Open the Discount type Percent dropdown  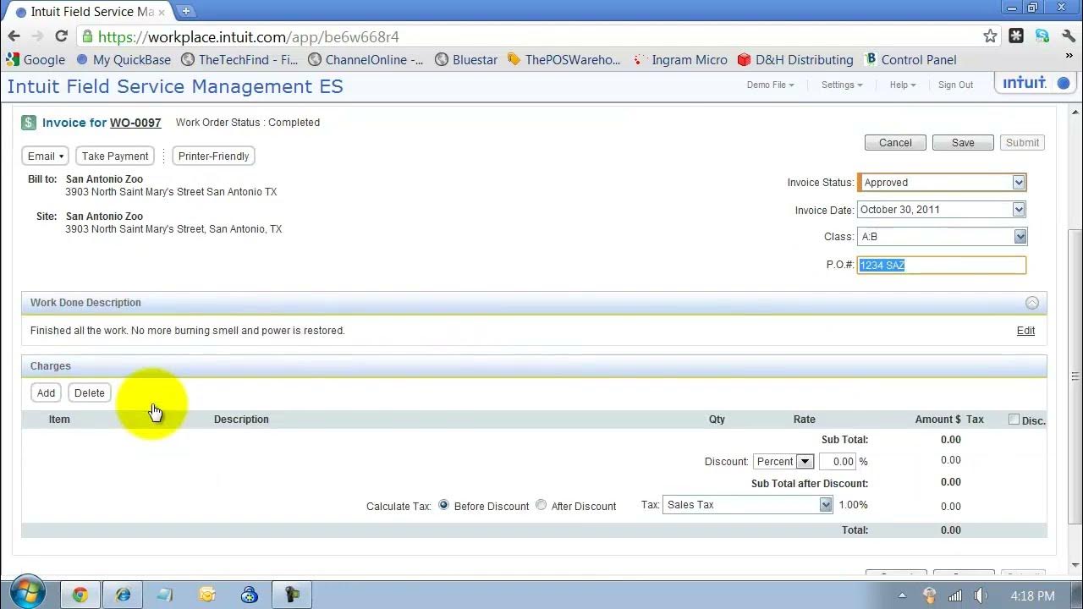[783, 462]
